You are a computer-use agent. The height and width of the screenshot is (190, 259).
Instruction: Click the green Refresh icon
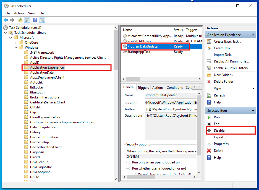[x=209, y=95]
